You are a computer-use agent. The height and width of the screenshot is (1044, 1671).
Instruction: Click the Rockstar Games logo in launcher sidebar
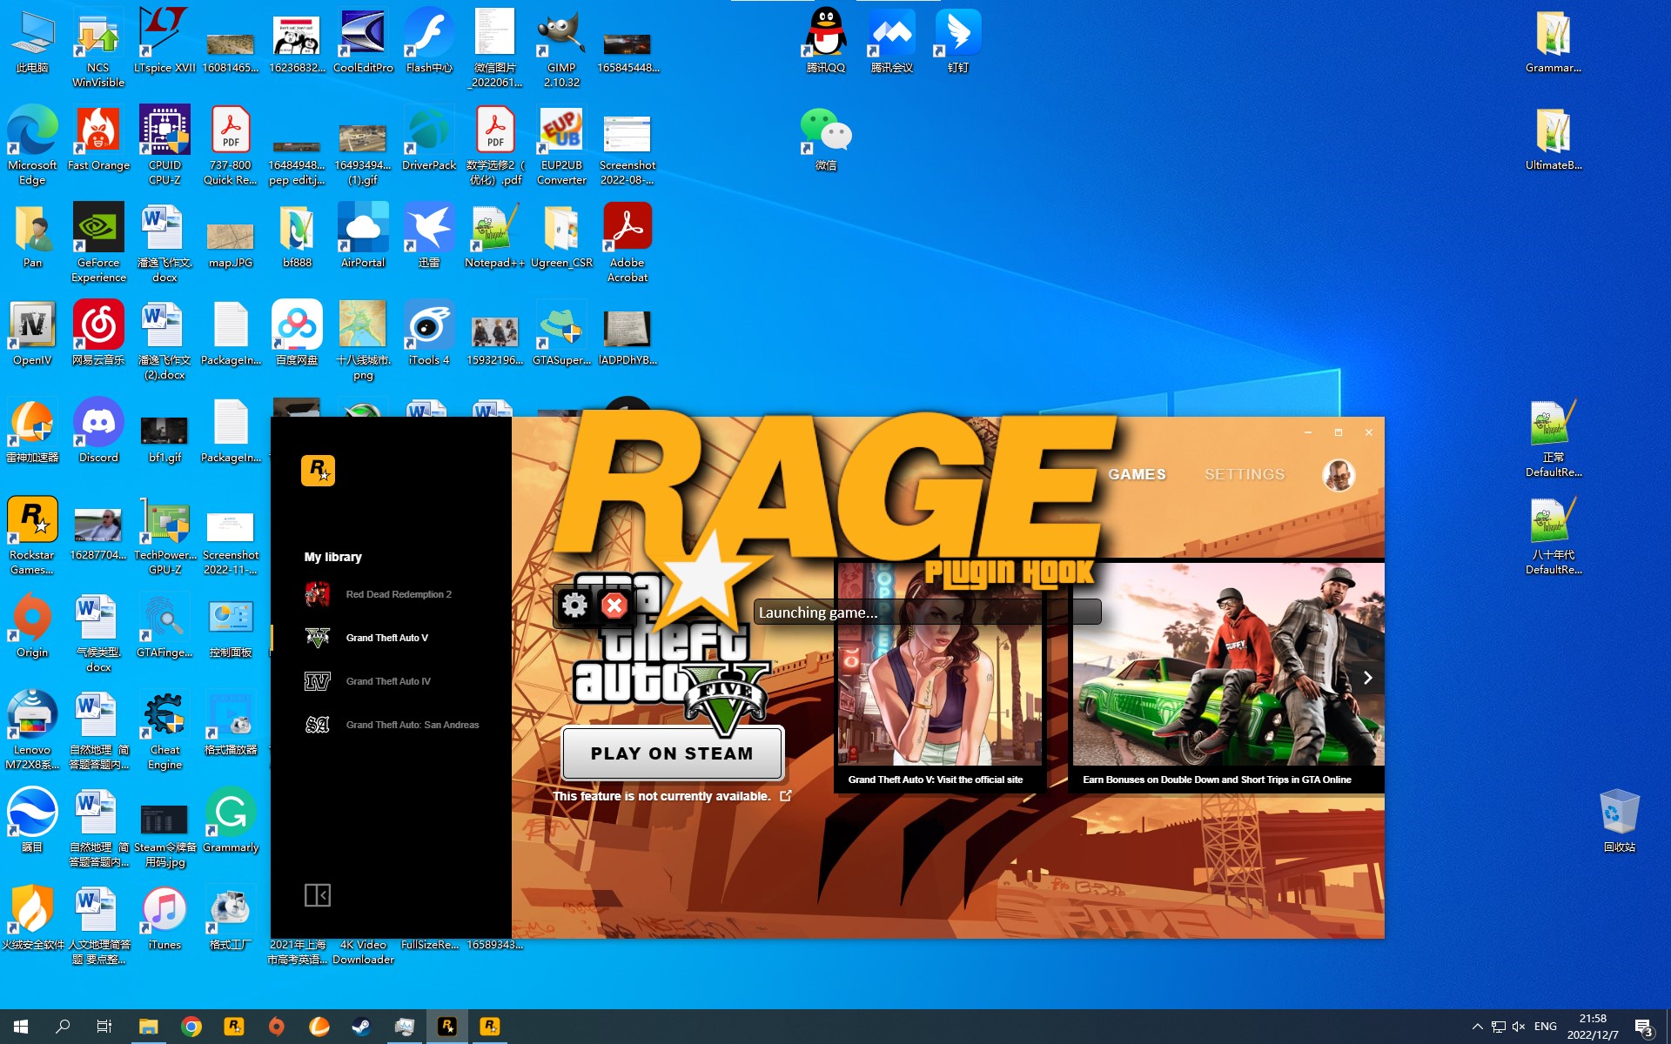click(x=318, y=471)
